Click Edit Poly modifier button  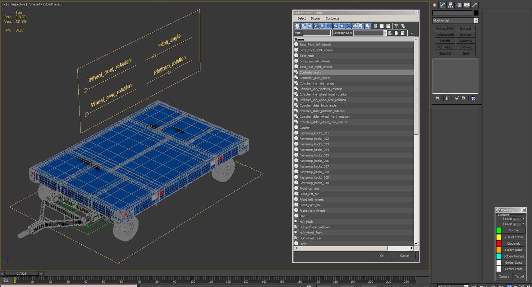pyautogui.click(x=465, y=47)
